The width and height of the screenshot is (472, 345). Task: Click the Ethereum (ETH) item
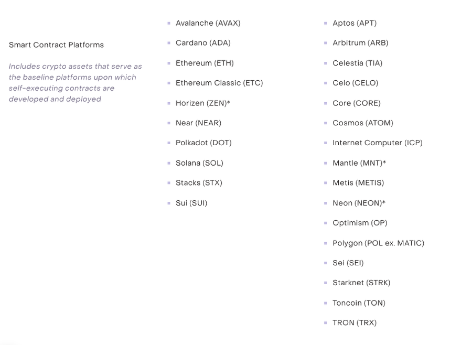205,63
